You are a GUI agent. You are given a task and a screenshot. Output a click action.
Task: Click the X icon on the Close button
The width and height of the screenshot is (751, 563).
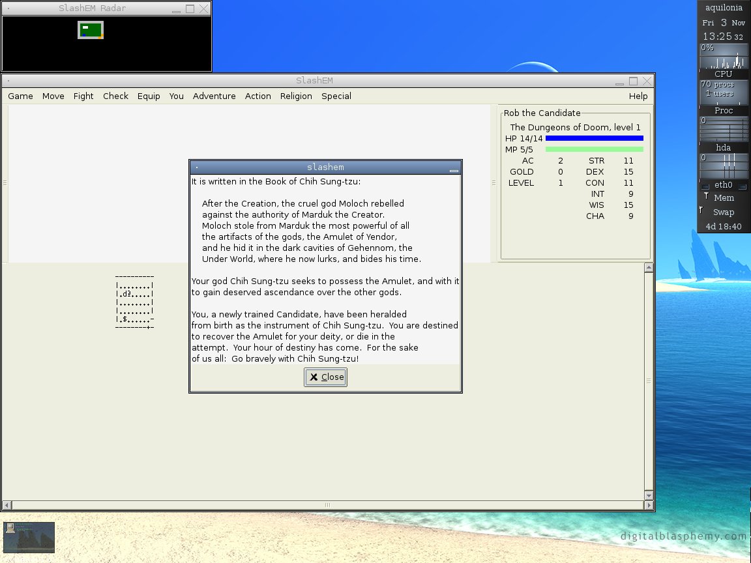314,377
